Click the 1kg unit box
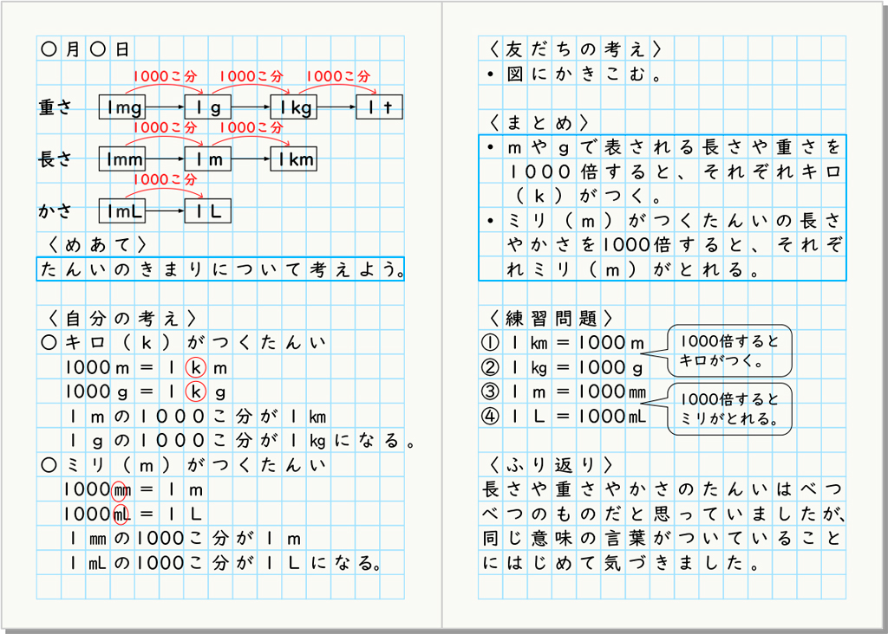 (291, 107)
